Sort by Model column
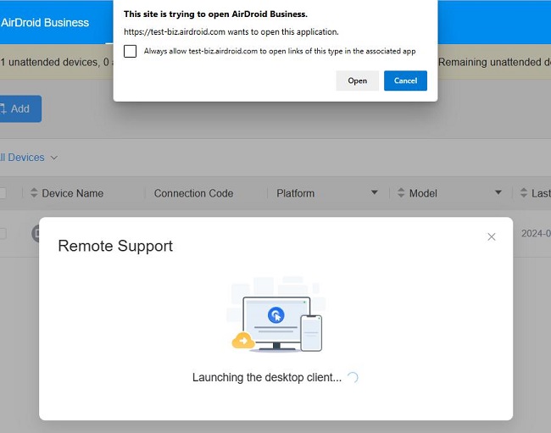This screenshot has width=551, height=433. click(401, 192)
